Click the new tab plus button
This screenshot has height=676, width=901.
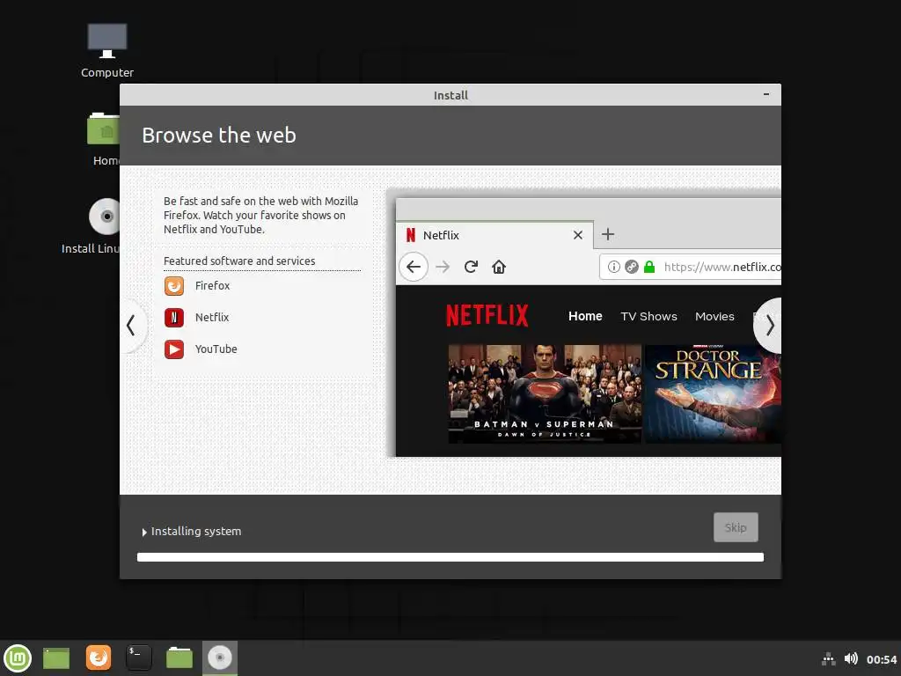[x=608, y=234]
